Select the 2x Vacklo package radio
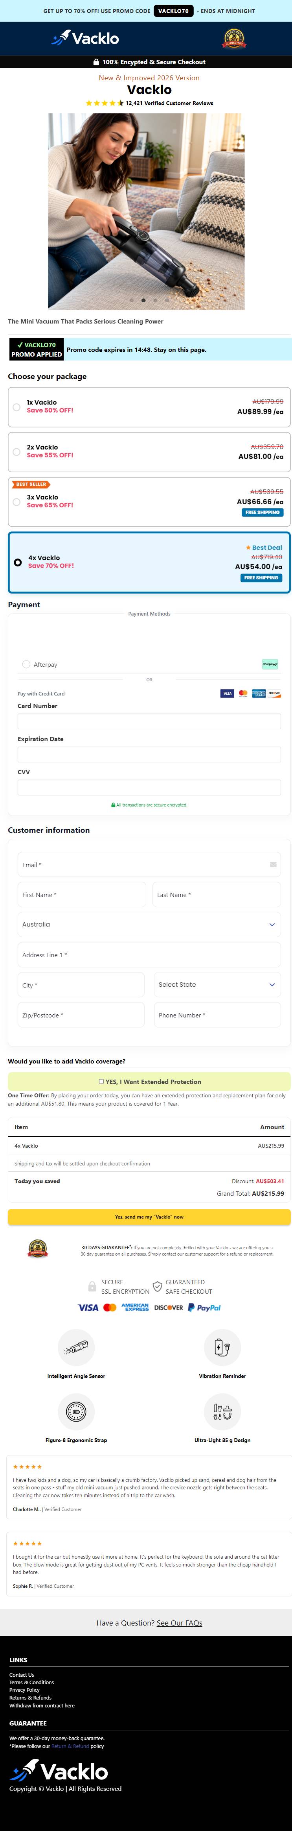292x1831 pixels. pyautogui.click(x=17, y=452)
